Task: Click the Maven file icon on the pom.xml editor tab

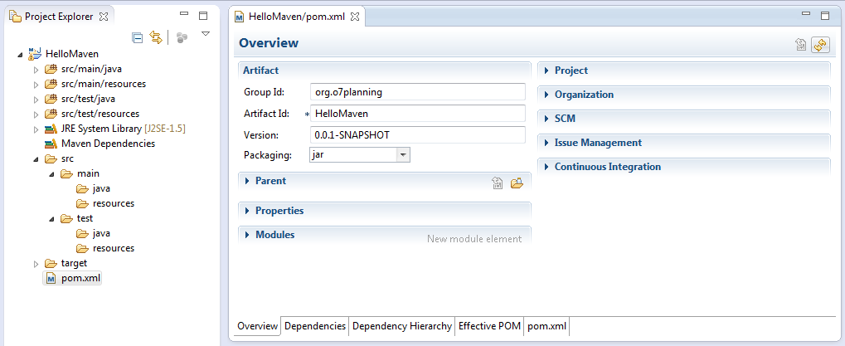Action: [240, 17]
